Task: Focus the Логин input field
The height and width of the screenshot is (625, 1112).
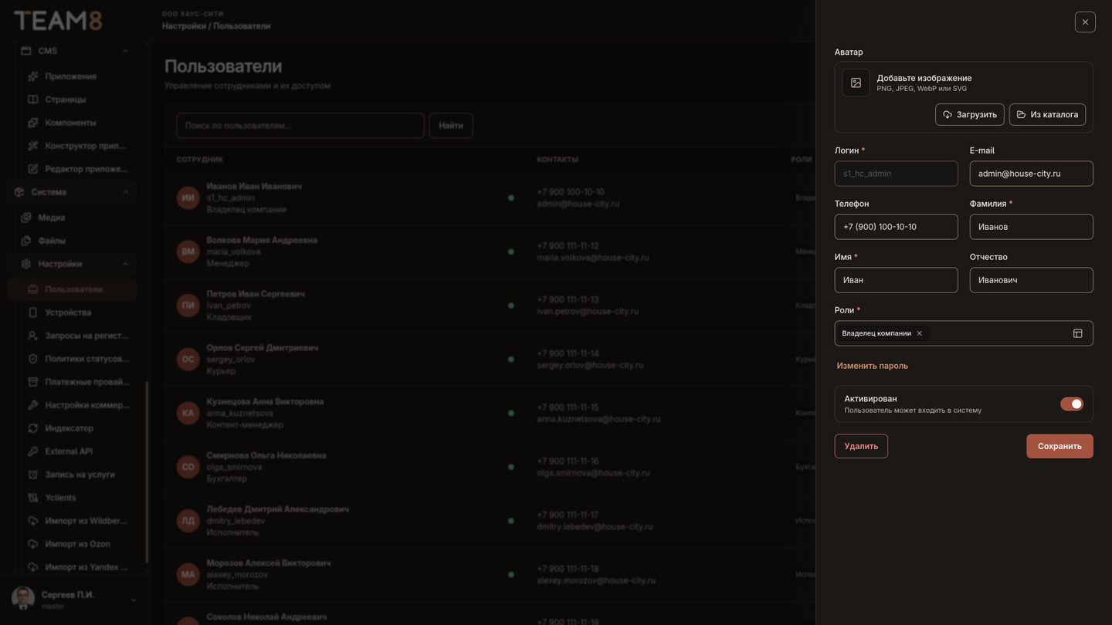Action: click(896, 174)
